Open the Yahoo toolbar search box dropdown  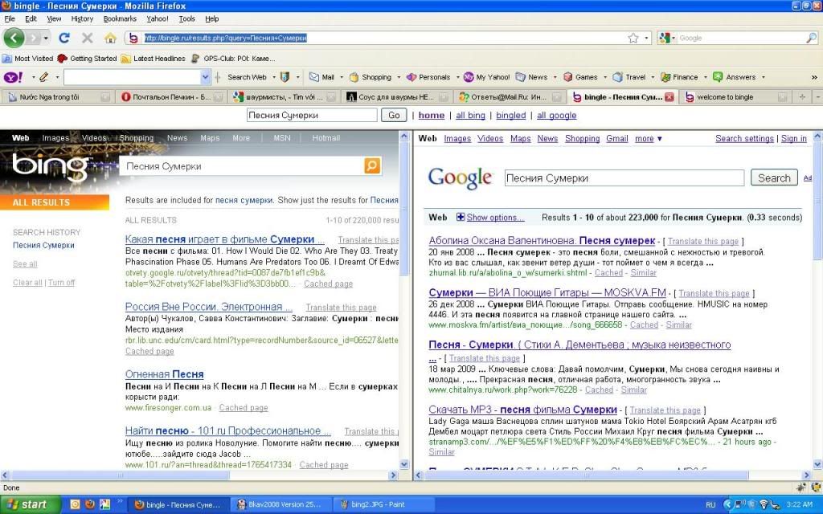(204, 77)
